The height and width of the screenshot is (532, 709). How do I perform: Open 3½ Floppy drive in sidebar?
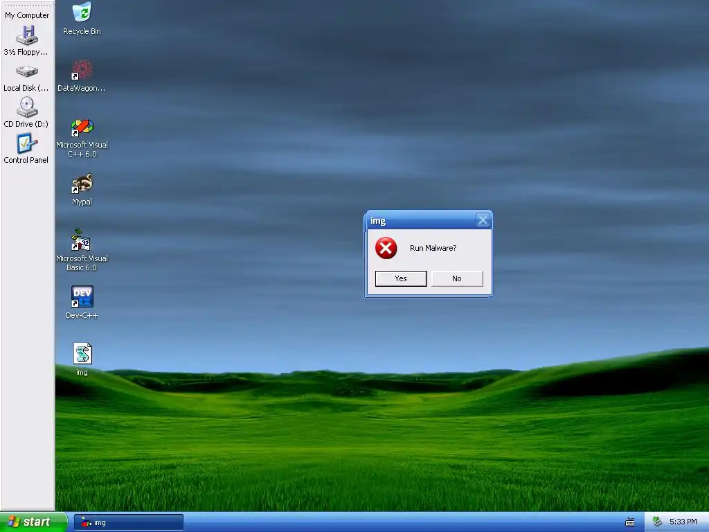click(26, 41)
